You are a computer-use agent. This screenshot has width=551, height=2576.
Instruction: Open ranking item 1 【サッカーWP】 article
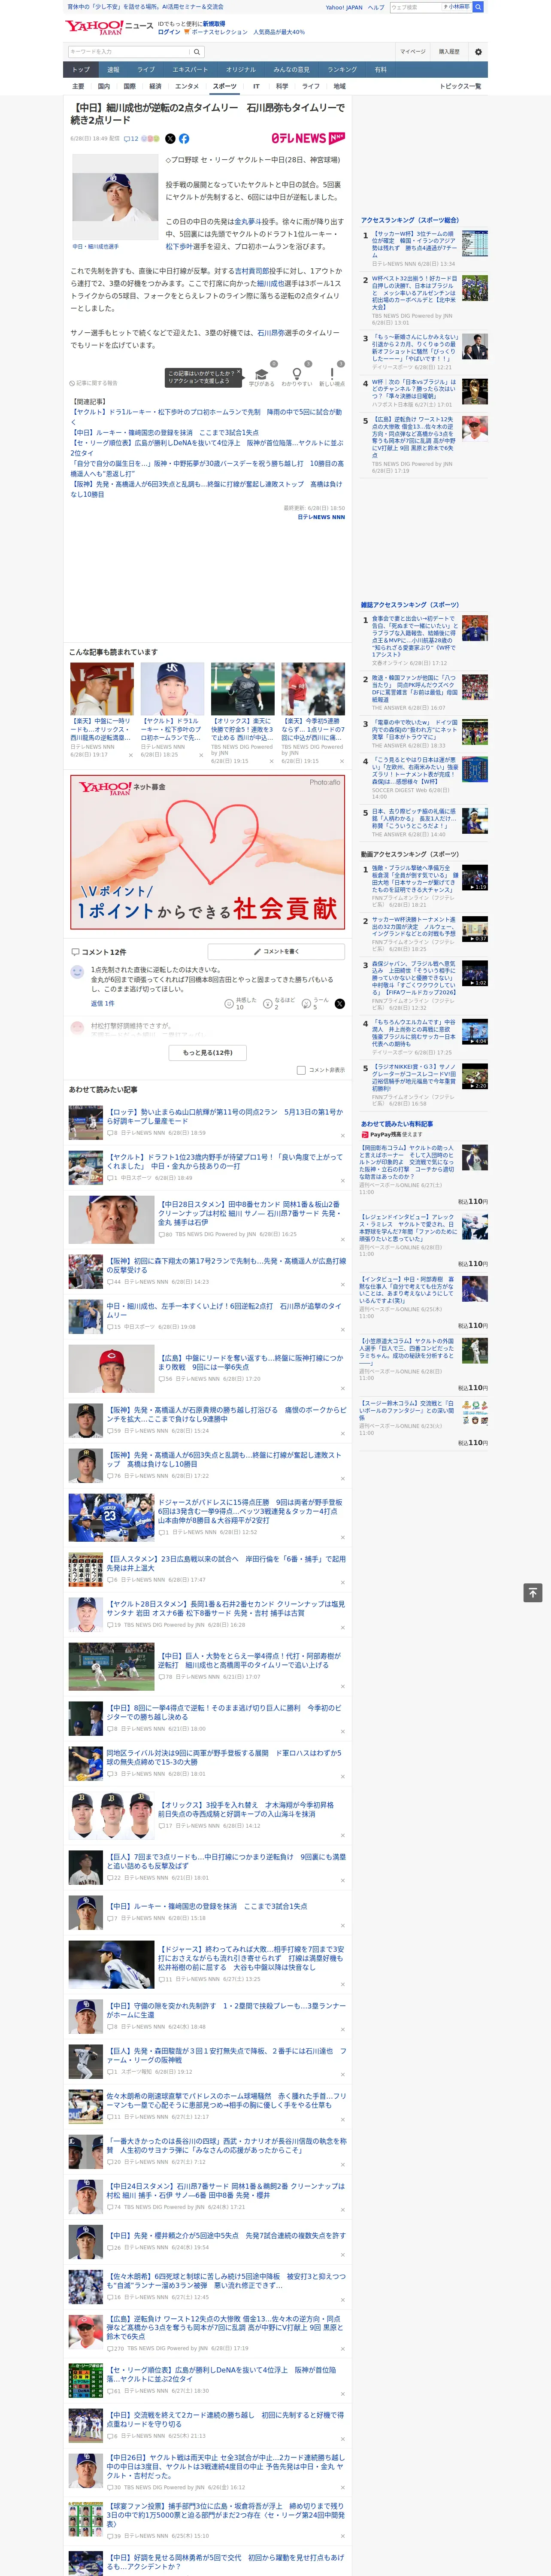coord(414,243)
